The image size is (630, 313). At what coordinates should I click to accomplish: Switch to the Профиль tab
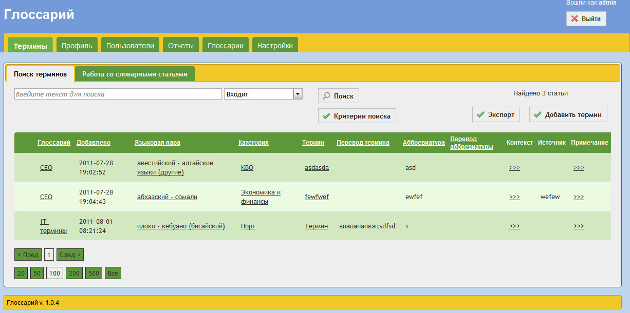pos(77,46)
